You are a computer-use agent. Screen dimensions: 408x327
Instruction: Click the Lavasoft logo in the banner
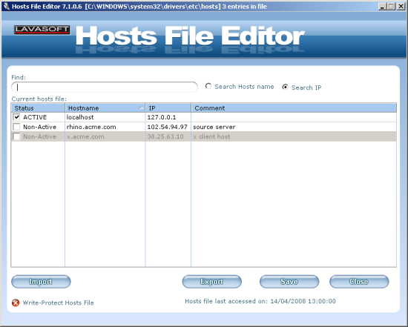coord(42,30)
